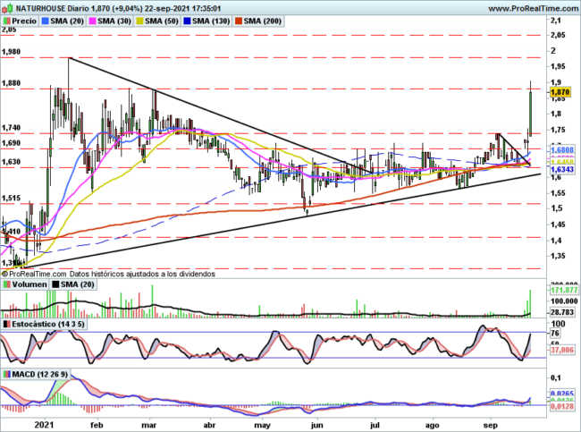581x432 pixels.
Task: Click the 1,95 price axis label
Action: (x=559, y=66)
